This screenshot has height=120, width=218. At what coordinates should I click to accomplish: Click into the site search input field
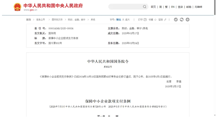pyautogui.click(x=125, y=7)
